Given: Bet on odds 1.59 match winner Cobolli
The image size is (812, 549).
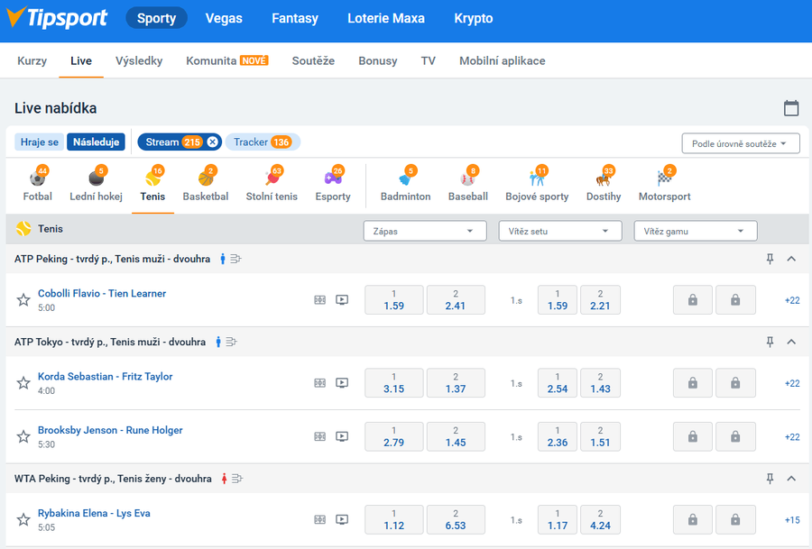Looking at the screenshot, I should pos(394,299).
